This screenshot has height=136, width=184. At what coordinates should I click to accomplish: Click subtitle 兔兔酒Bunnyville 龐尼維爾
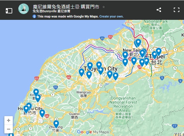(52, 11)
